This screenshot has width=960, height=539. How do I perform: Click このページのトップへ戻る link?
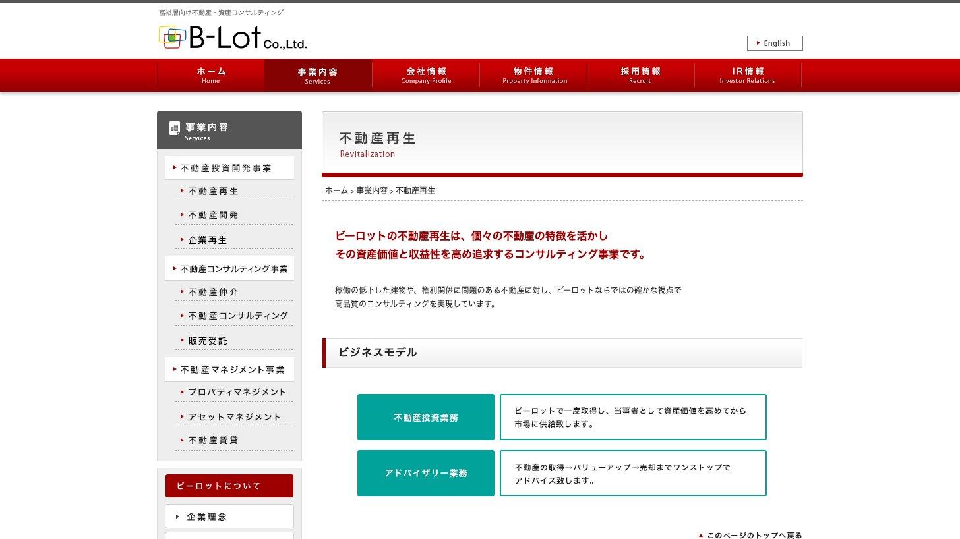point(754,535)
